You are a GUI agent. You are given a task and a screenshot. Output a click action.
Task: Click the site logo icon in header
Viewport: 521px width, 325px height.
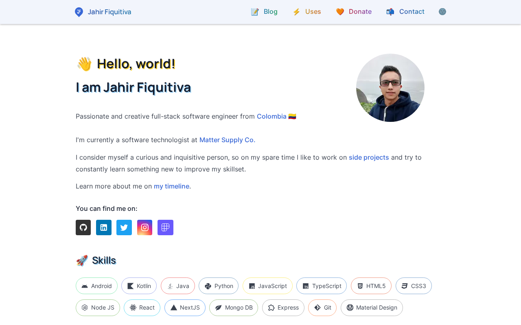(x=79, y=12)
